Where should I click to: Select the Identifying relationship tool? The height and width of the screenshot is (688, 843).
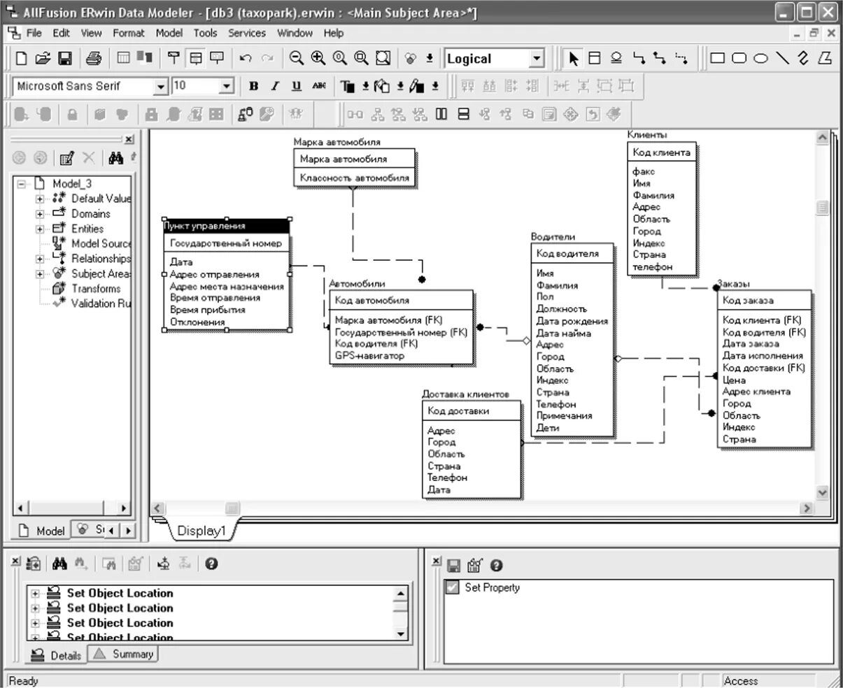coord(639,59)
